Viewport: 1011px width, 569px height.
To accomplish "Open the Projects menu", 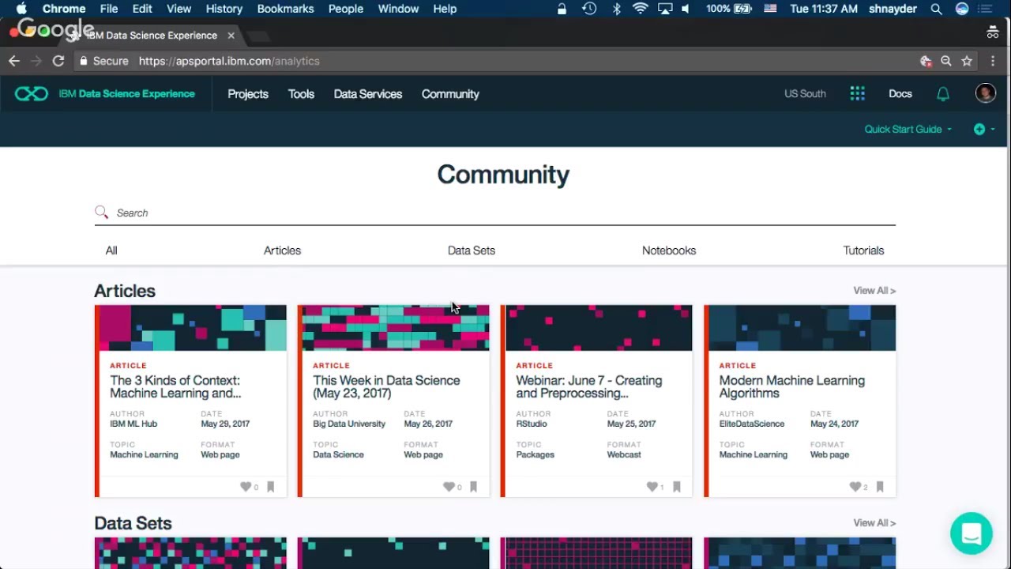I will pyautogui.click(x=248, y=94).
